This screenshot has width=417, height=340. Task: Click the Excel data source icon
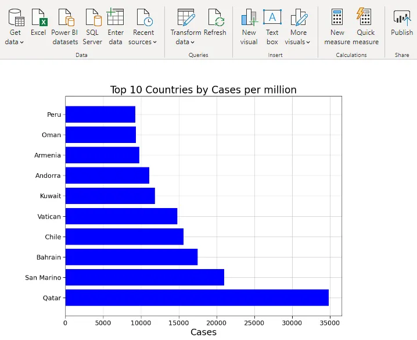coord(38,17)
